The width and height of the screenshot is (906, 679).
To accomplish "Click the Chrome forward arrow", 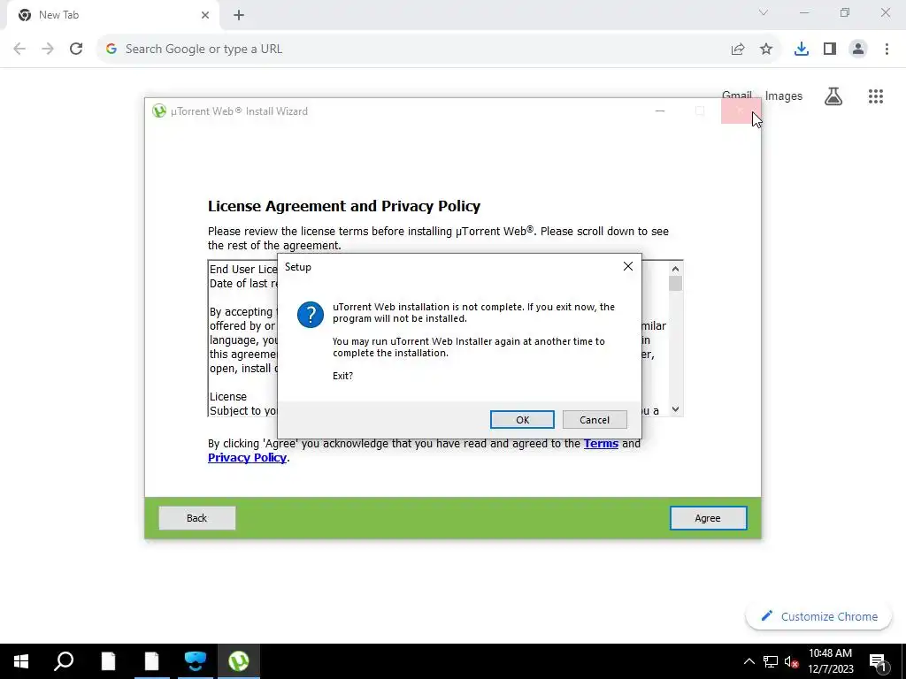I will coord(48,49).
